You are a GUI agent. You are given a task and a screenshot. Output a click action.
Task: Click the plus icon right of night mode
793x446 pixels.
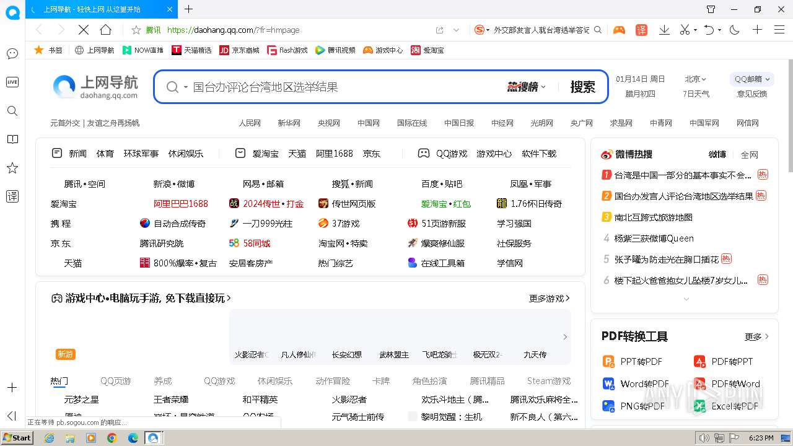coord(757,30)
